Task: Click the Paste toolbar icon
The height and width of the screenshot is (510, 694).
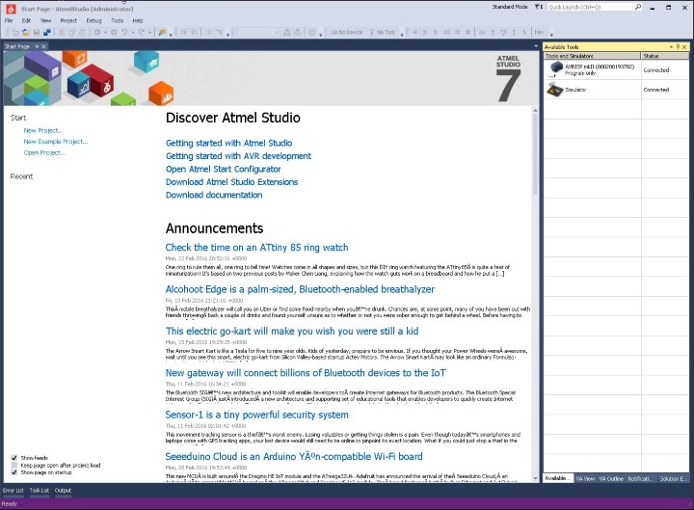Action: click(x=82, y=33)
